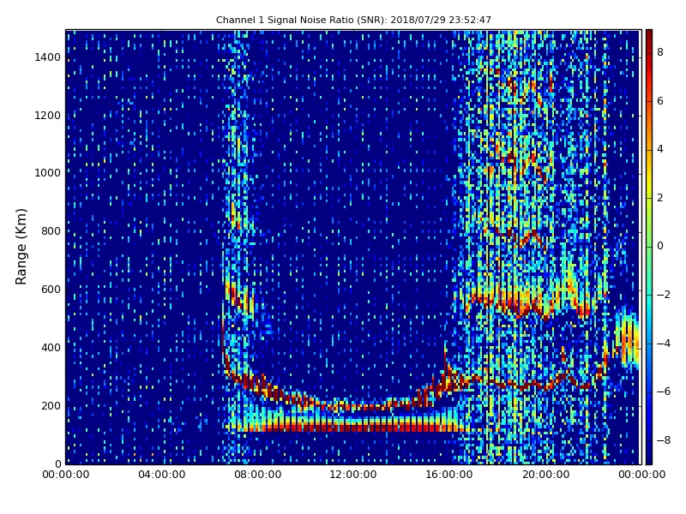The image size is (686, 514).
Task: Click the 16:00:00 time axis label
Action: [x=449, y=475]
